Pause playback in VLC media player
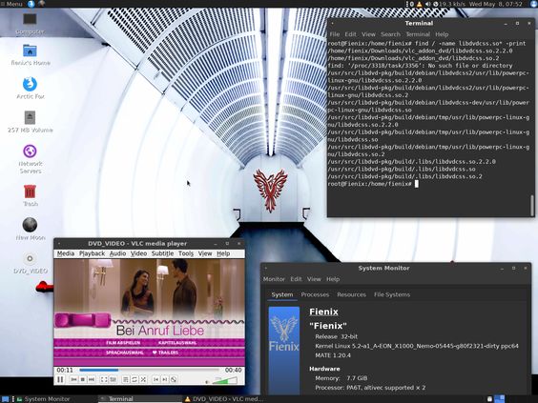 (60, 379)
